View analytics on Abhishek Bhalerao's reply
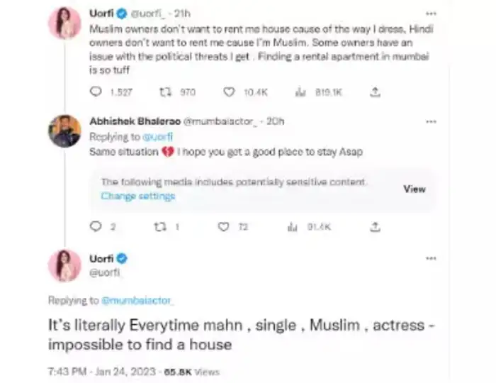The image size is (496, 383). (292, 227)
